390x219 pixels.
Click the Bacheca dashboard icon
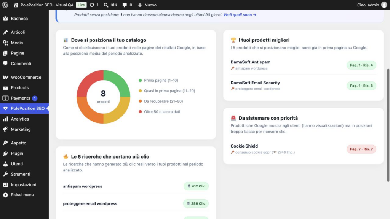click(x=5, y=19)
